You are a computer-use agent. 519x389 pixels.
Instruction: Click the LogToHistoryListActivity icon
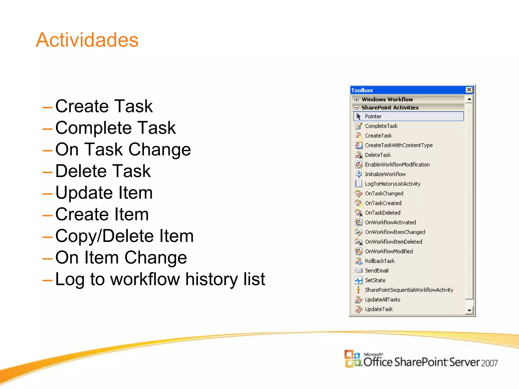pyautogui.click(x=359, y=184)
